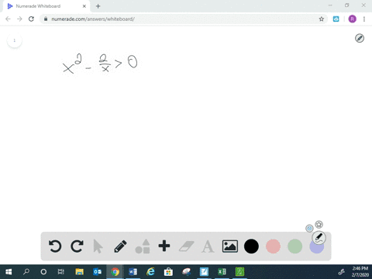Open Microsoft Store from the taskbar
Screen dimensions: 372x279
[168, 272]
